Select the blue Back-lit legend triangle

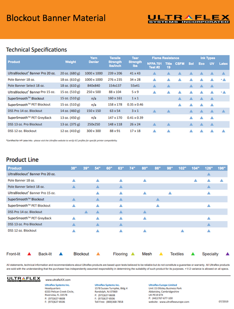[x=61, y=254]
